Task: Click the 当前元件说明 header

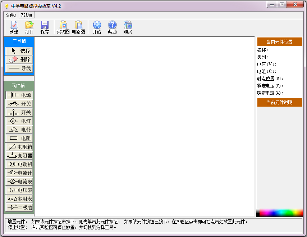Action: [280, 102]
